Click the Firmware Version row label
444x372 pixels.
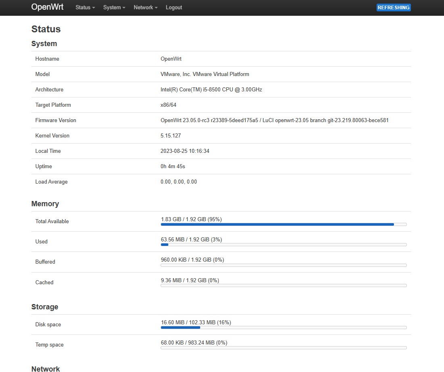point(56,120)
